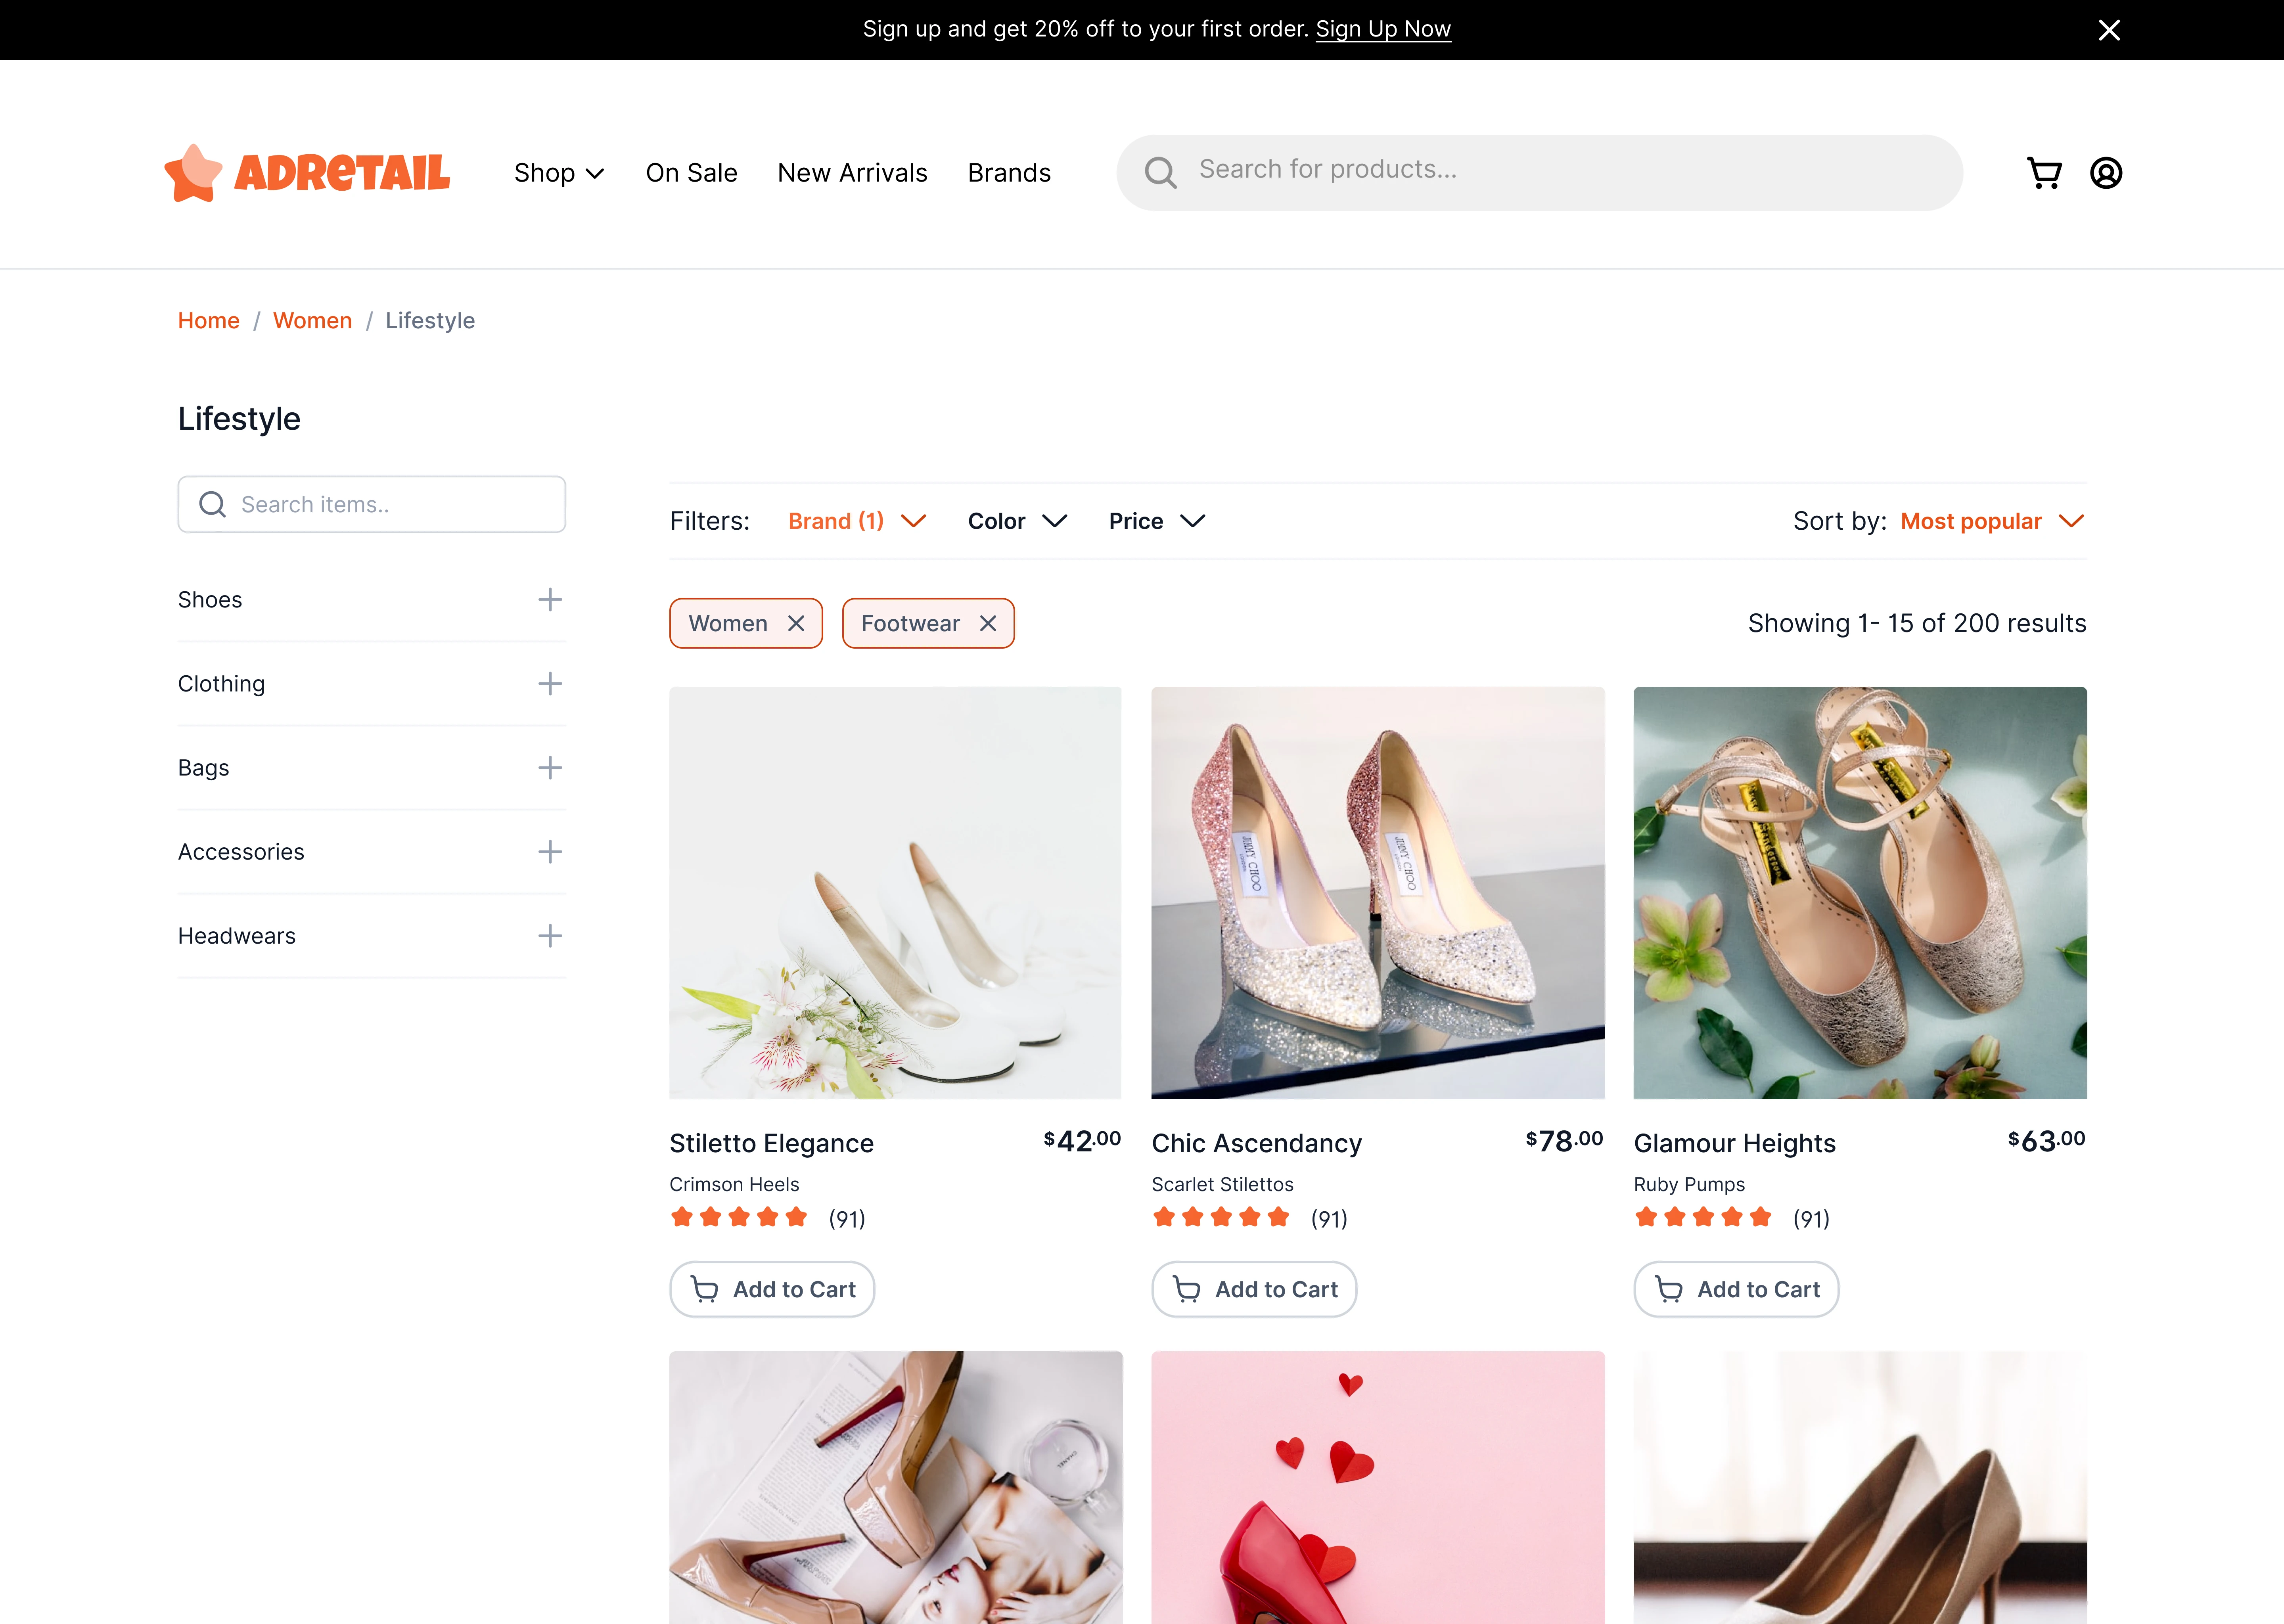Expand the Clothing category
2284x1624 pixels.
point(549,683)
